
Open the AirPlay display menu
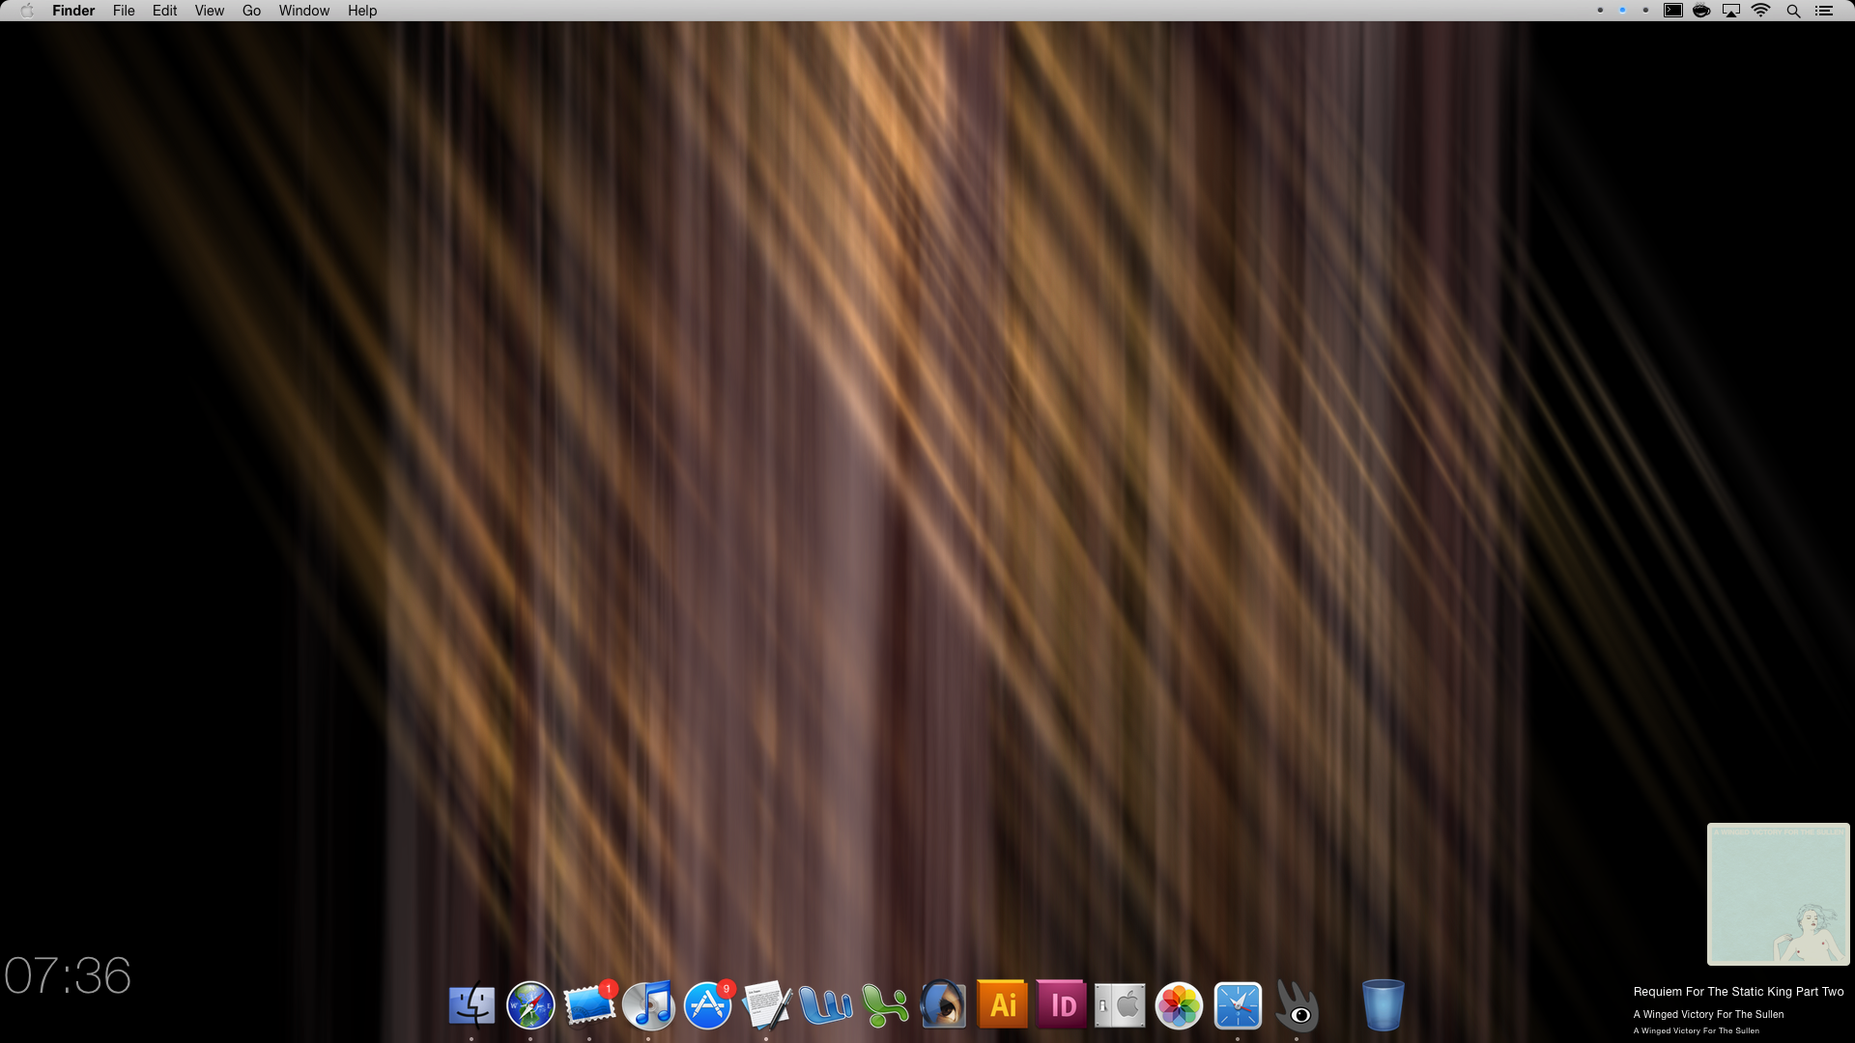(1731, 11)
